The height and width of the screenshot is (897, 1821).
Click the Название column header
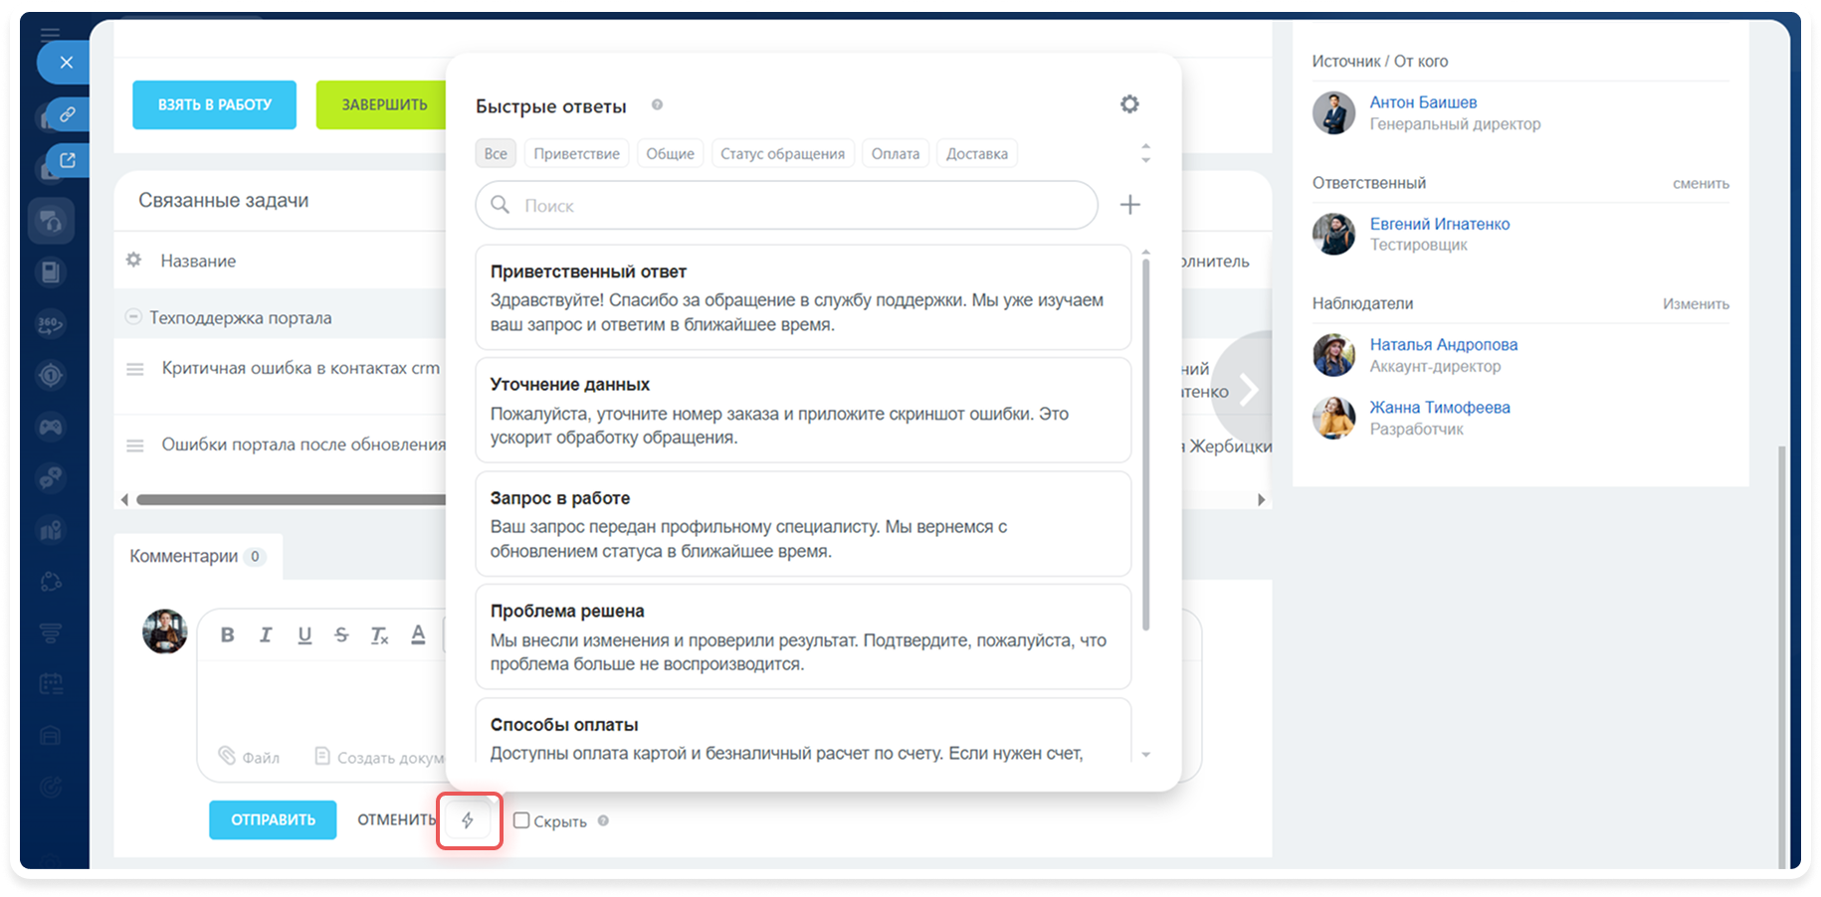point(198,261)
